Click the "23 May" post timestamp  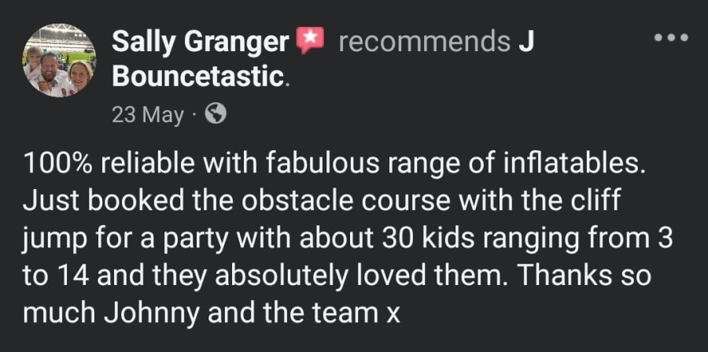[147, 115]
